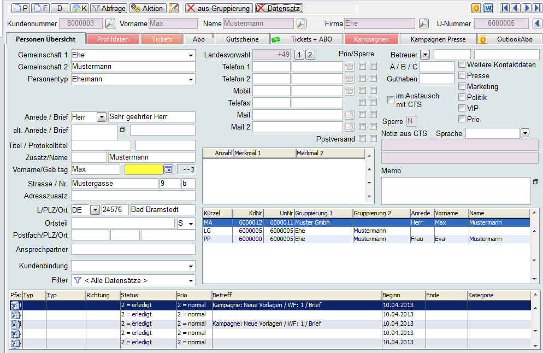
Task: Open the Anrede dropdown arrow beside Herr
Action: tap(102, 117)
